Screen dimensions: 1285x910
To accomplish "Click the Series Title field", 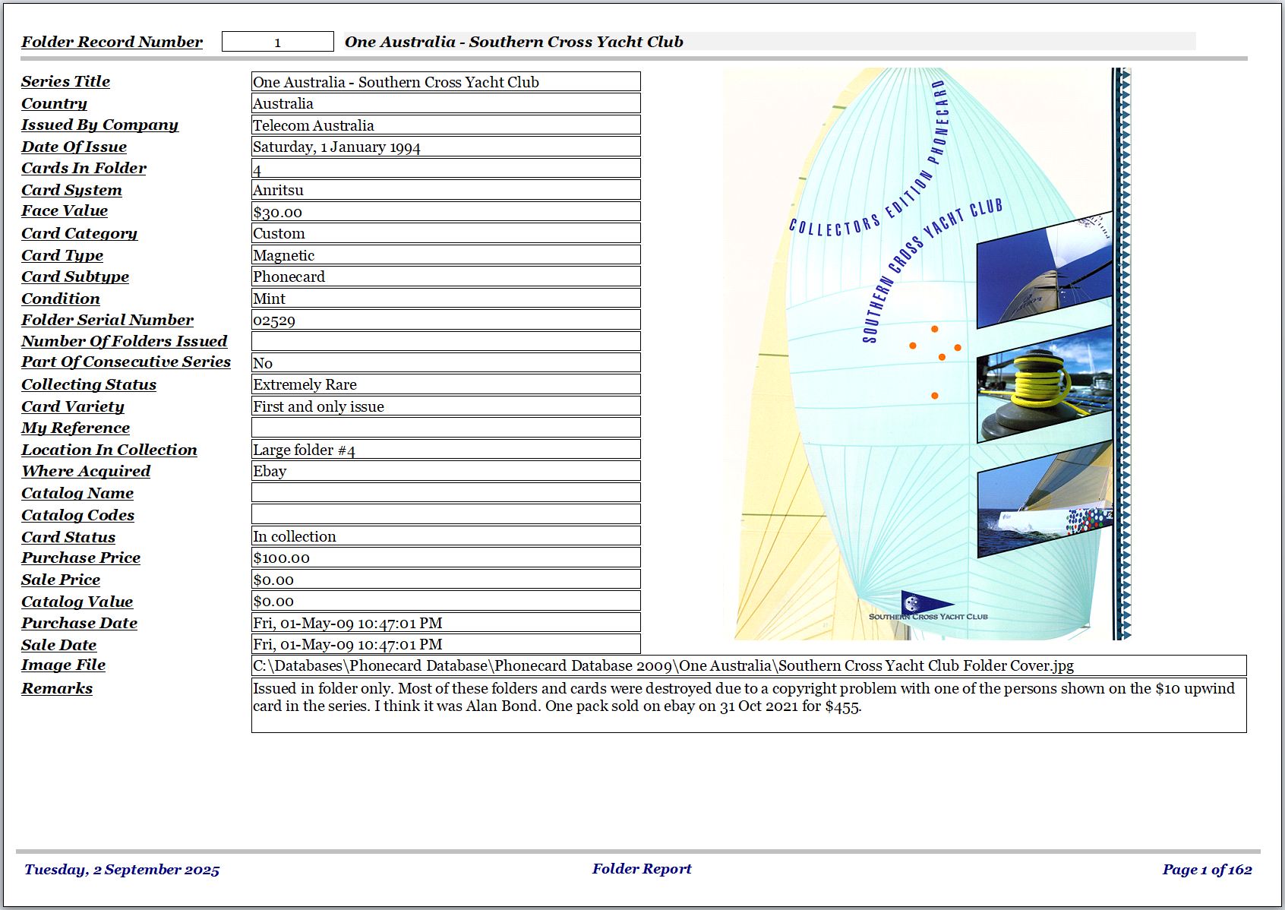I will coord(446,82).
